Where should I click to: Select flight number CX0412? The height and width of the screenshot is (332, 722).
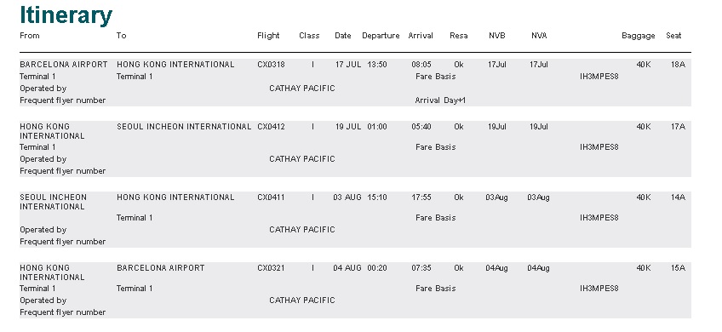(271, 127)
